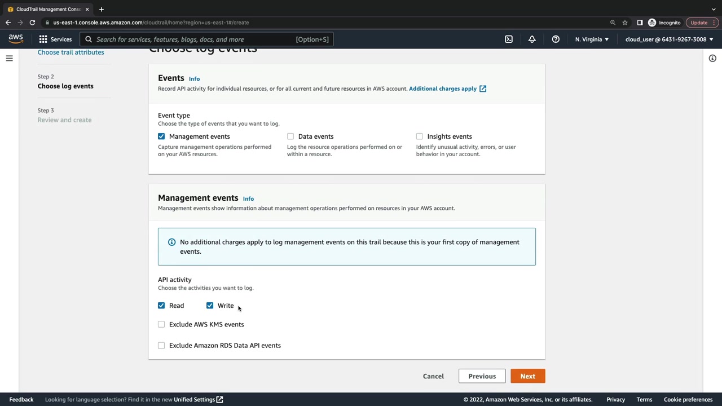The height and width of the screenshot is (406, 722).
Task: Enable the Data events checkbox
Action: (x=290, y=136)
